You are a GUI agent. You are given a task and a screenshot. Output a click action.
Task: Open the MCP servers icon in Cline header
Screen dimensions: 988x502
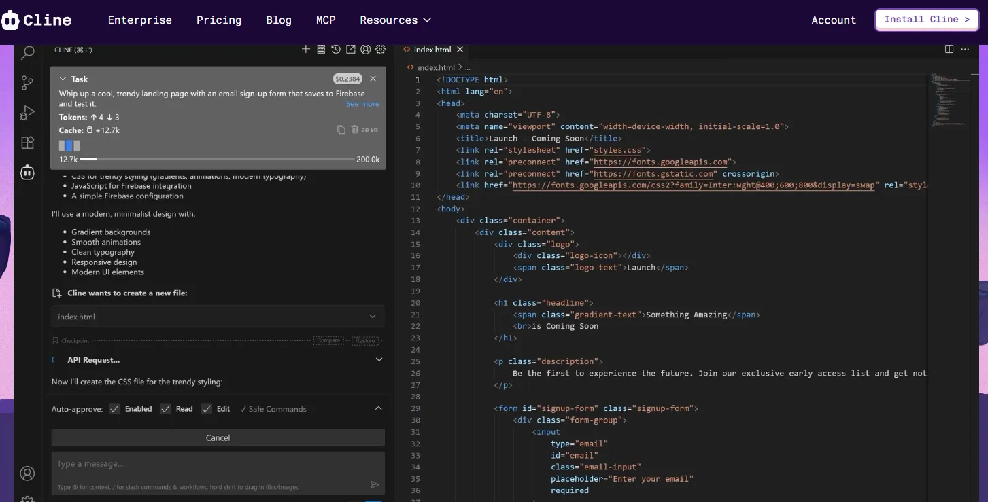click(x=321, y=50)
